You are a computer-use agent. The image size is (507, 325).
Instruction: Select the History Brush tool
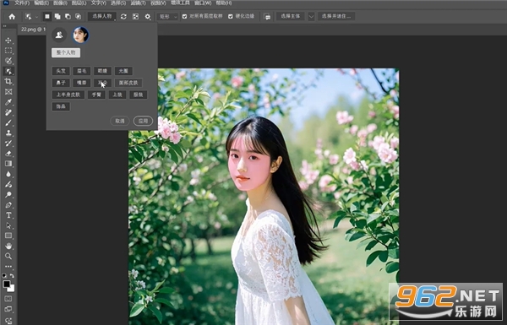(8, 144)
